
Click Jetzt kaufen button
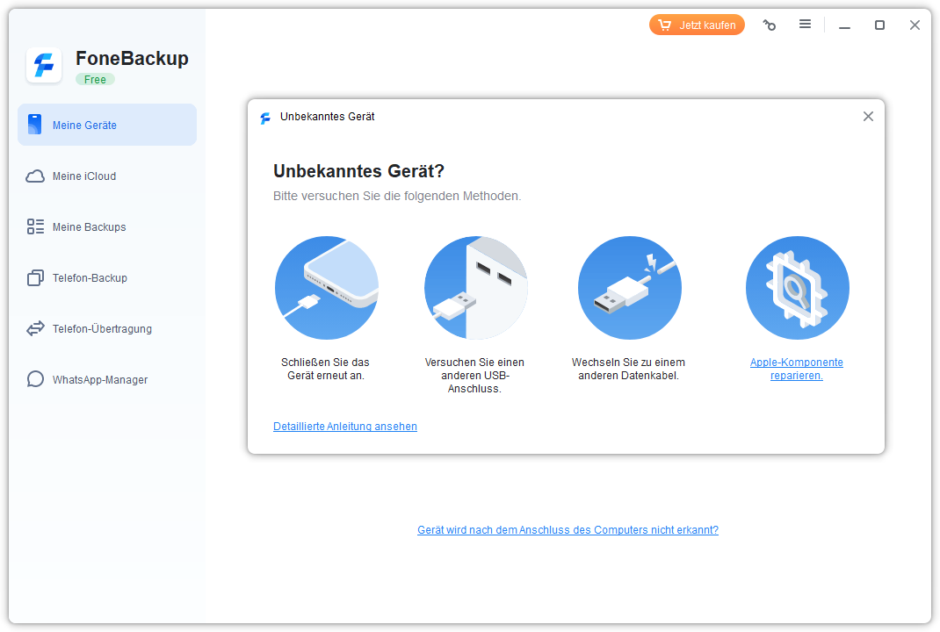click(697, 25)
